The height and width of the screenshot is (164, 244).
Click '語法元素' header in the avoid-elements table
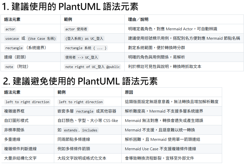(12, 92)
